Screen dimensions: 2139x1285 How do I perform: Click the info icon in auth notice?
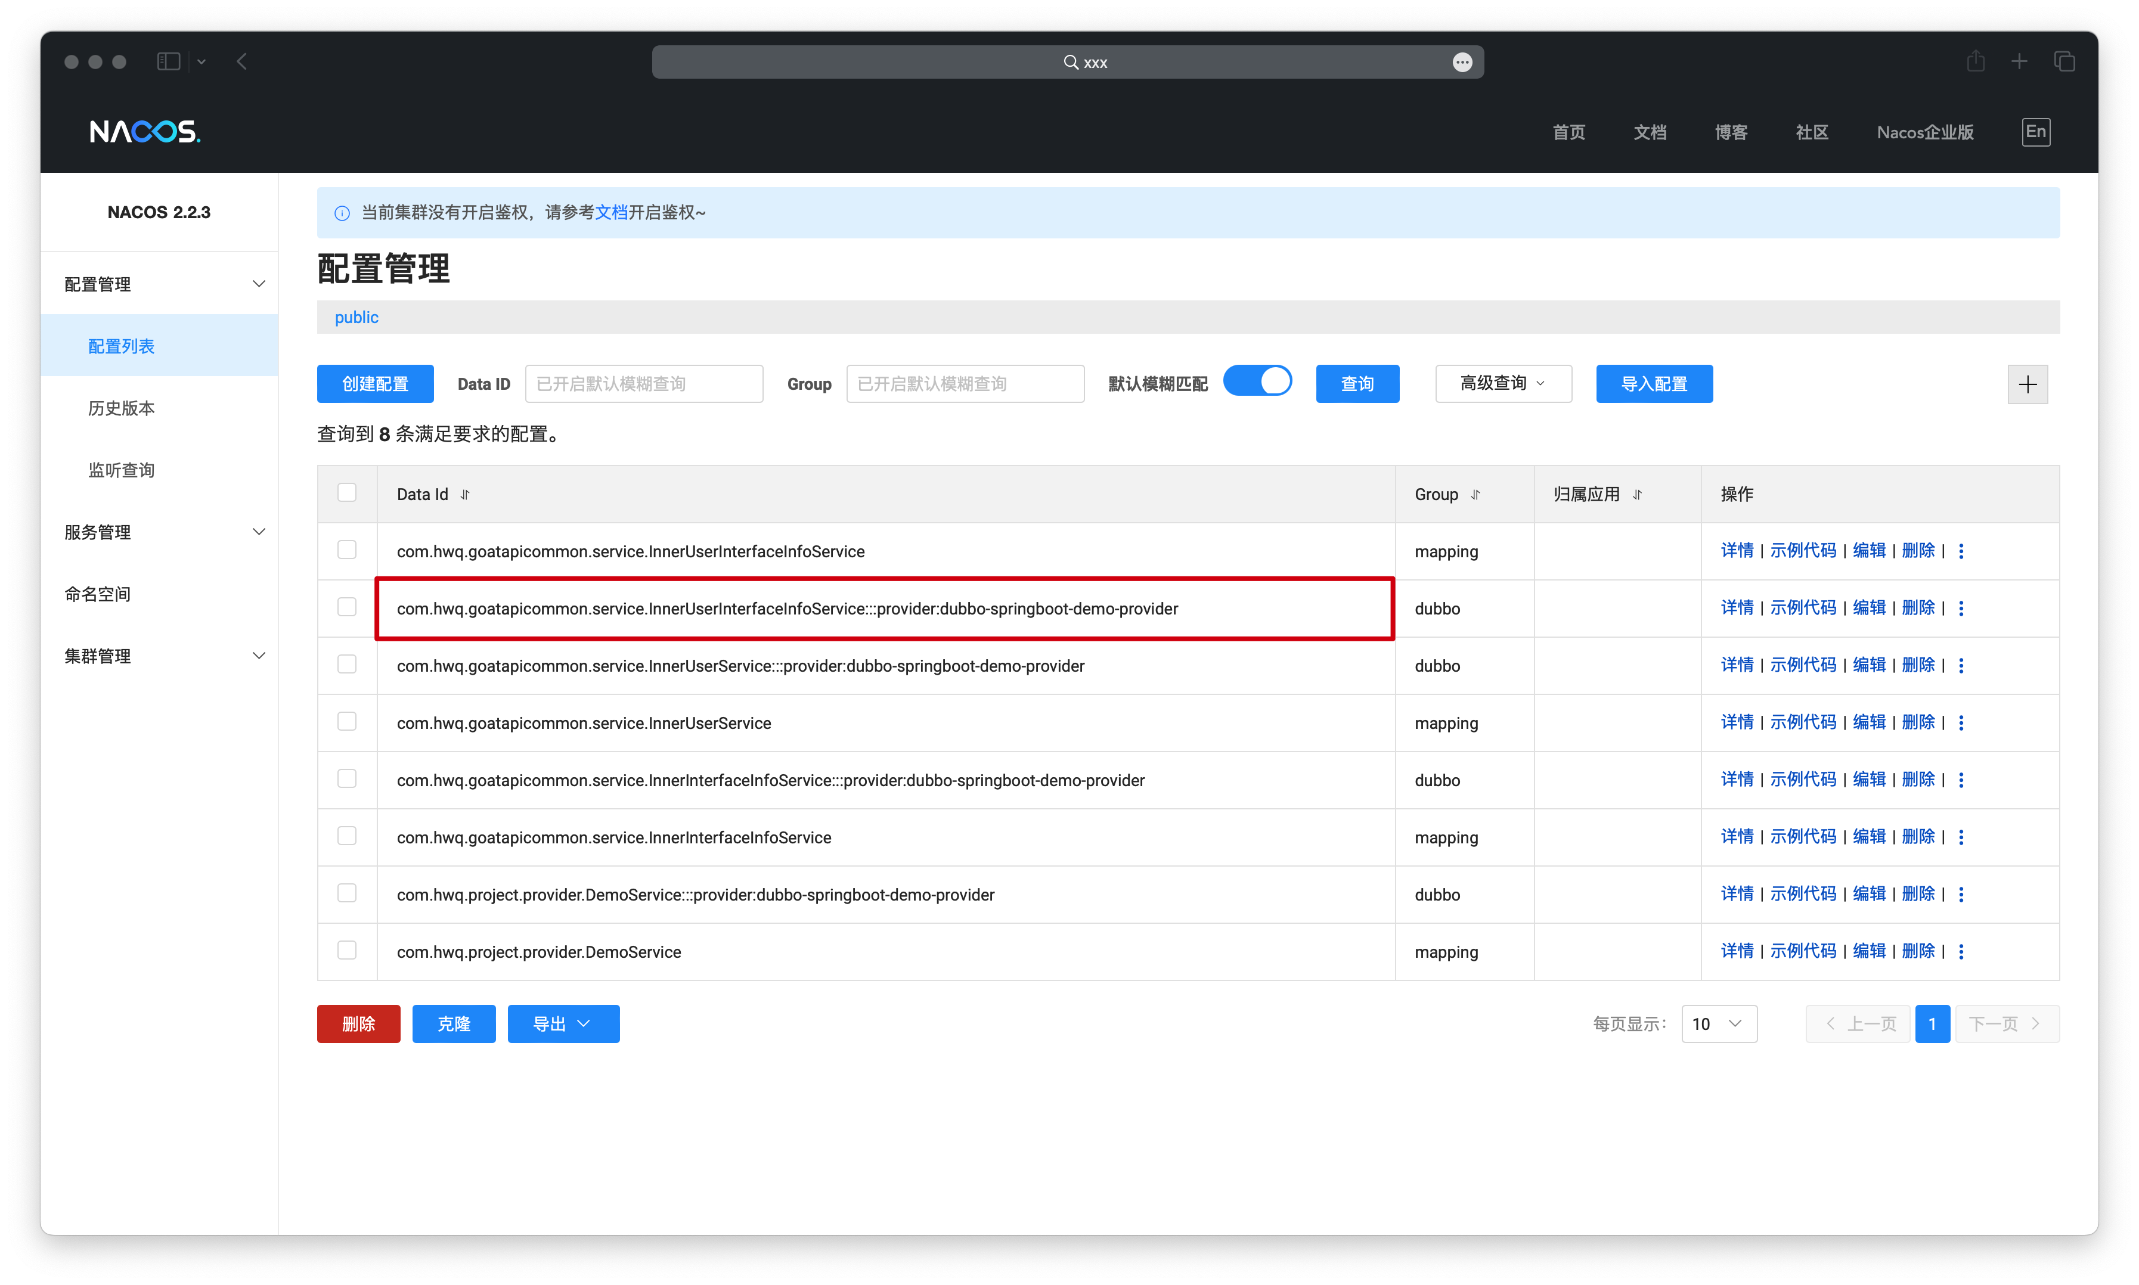tap(342, 213)
